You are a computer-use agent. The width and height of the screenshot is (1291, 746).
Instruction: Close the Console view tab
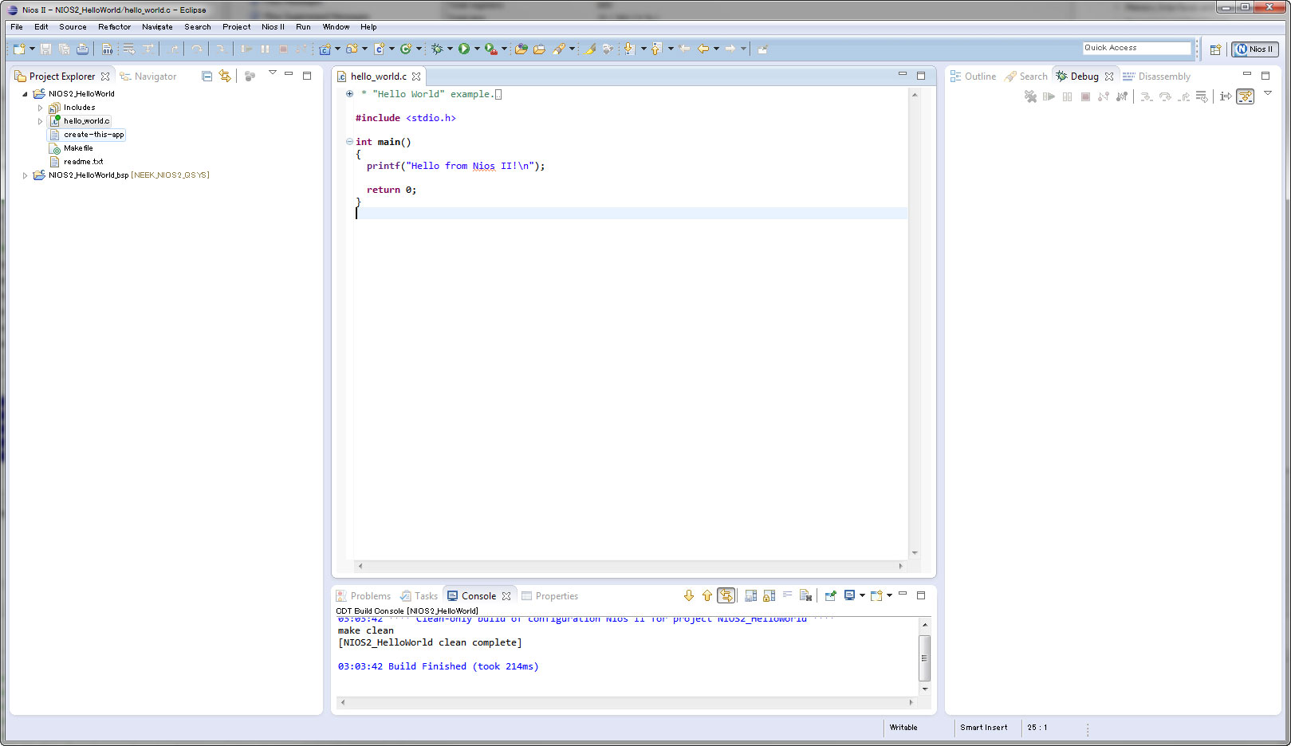tap(506, 596)
